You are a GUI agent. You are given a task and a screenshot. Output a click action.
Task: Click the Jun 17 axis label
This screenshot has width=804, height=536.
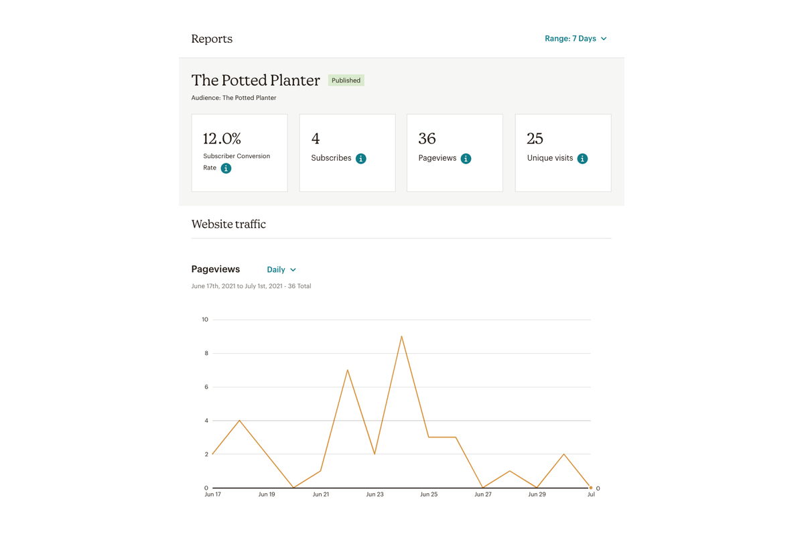point(213,494)
